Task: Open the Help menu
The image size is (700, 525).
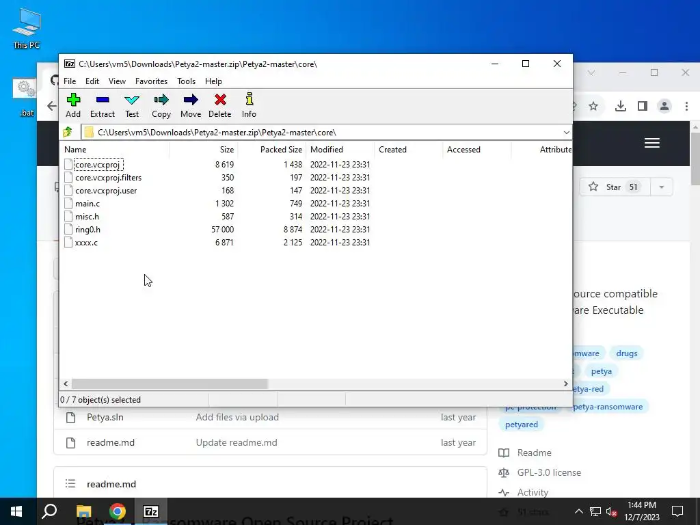Action: coord(213,81)
